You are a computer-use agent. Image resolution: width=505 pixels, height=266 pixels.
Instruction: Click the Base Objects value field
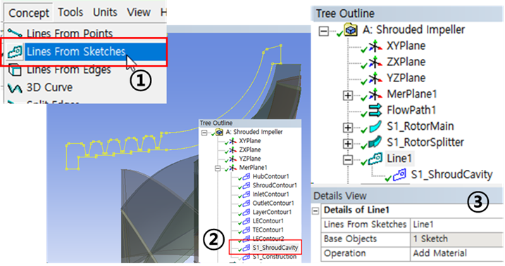pyautogui.click(x=457, y=239)
